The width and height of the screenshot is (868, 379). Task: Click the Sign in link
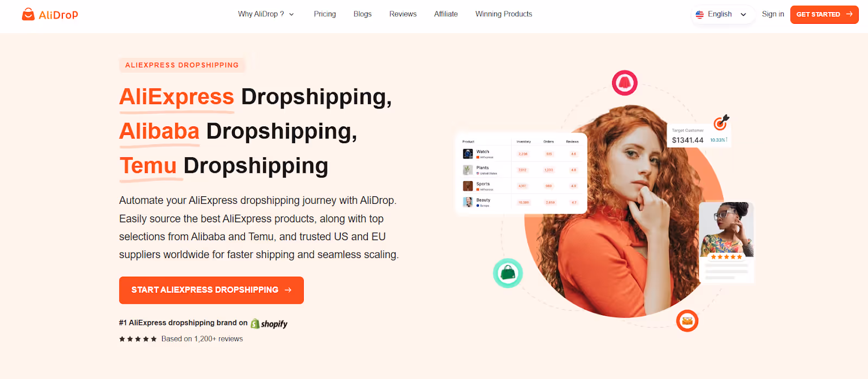tap(773, 14)
